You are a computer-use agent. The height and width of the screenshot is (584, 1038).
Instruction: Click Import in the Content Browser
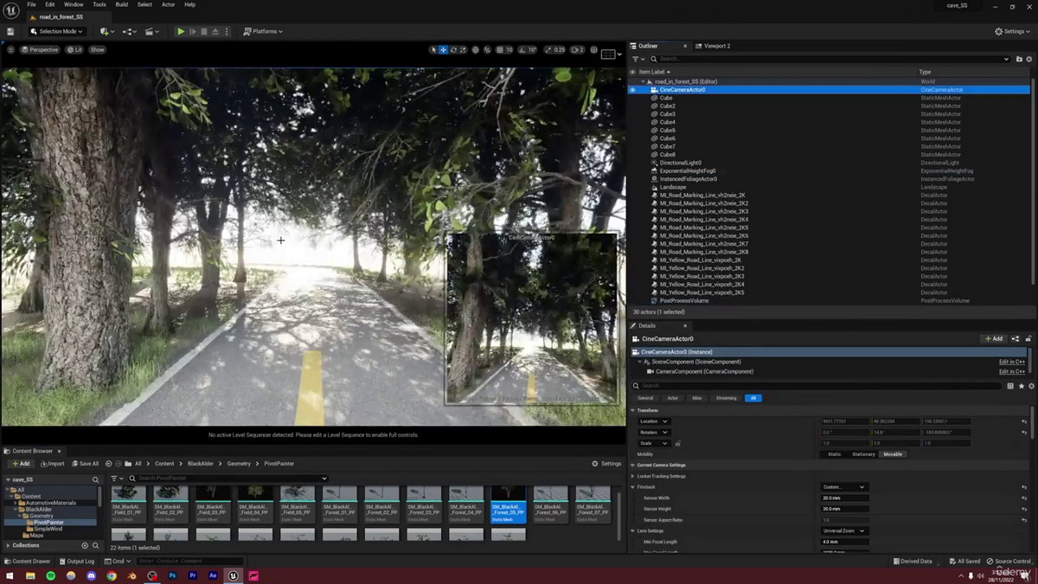[x=52, y=464]
